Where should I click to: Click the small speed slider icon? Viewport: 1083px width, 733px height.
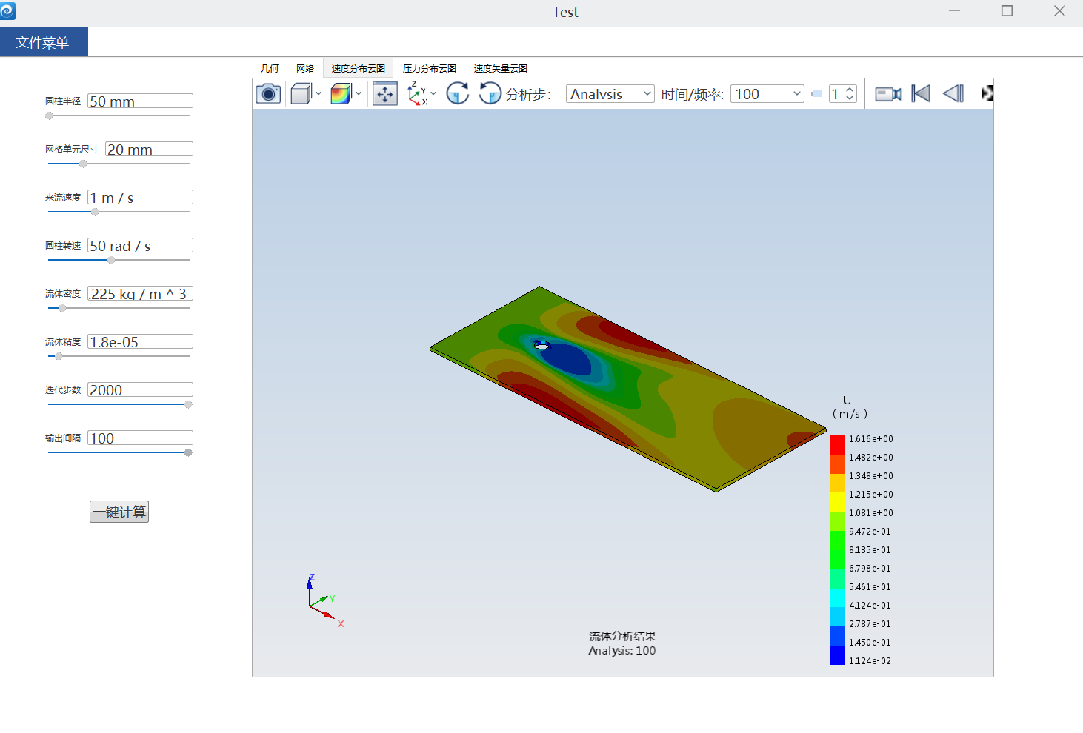click(816, 94)
